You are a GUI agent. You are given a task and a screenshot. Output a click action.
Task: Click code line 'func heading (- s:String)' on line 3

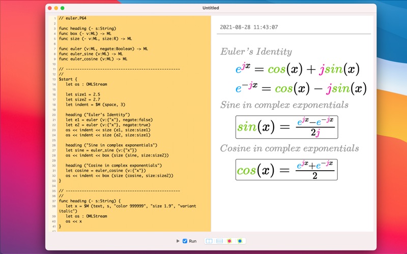tap(88, 28)
